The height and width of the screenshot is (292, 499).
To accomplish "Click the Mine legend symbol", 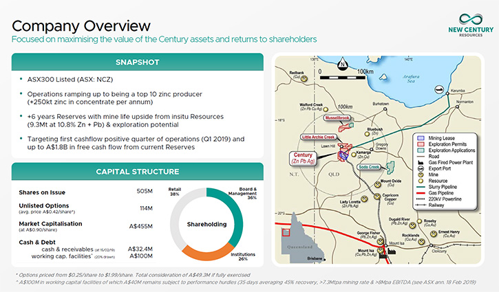I will (x=421, y=175).
